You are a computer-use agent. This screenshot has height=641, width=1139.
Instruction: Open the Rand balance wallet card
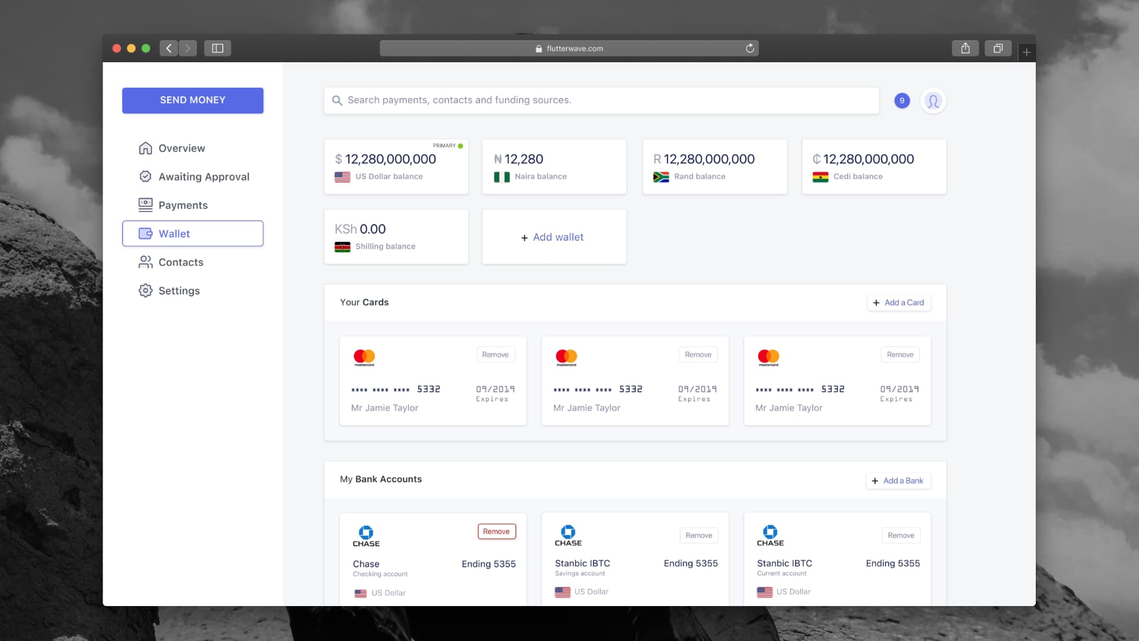[715, 167]
